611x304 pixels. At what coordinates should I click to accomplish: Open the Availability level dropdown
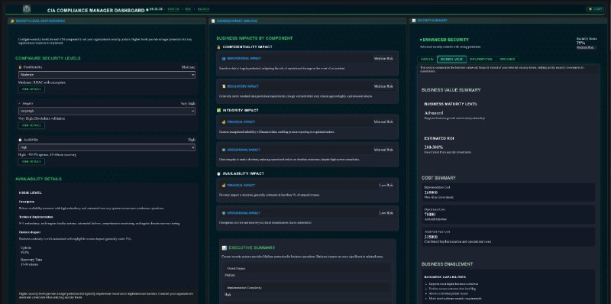pos(107,147)
